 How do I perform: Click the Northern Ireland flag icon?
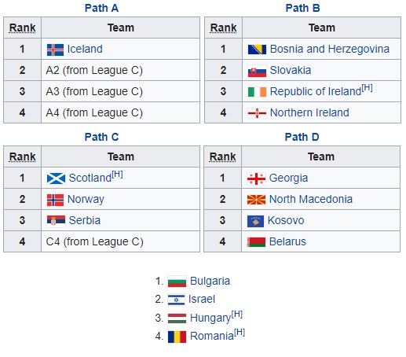(x=257, y=113)
